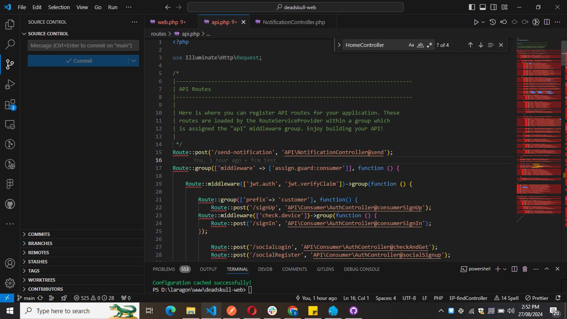Open the Search view in activity bar
This screenshot has width=567, height=319.
(10, 44)
